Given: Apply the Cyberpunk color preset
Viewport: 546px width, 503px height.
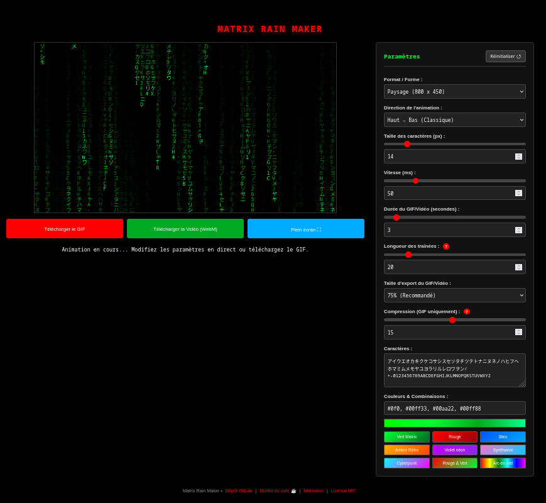Looking at the screenshot, I should [407, 463].
